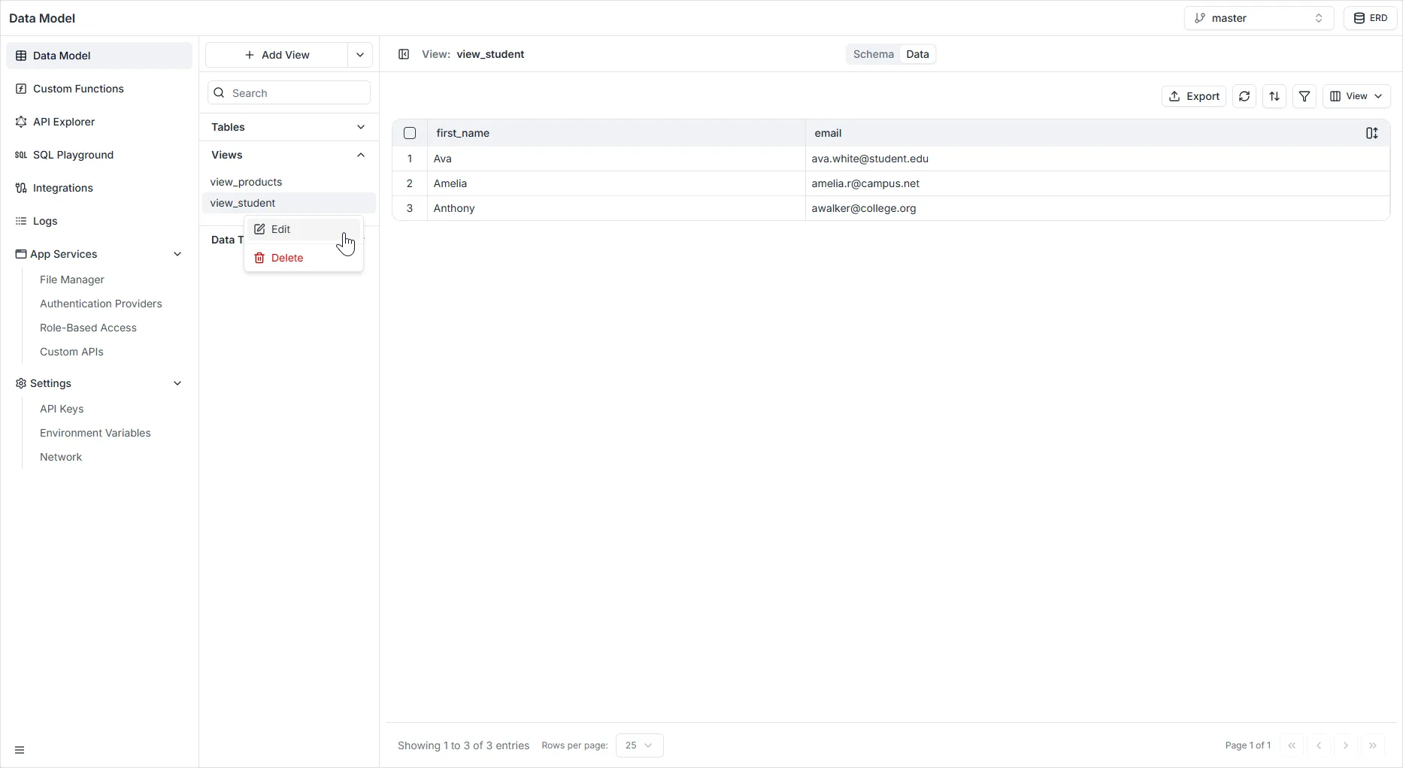Switch to the Schema tab
1403x768 pixels.
coord(873,53)
